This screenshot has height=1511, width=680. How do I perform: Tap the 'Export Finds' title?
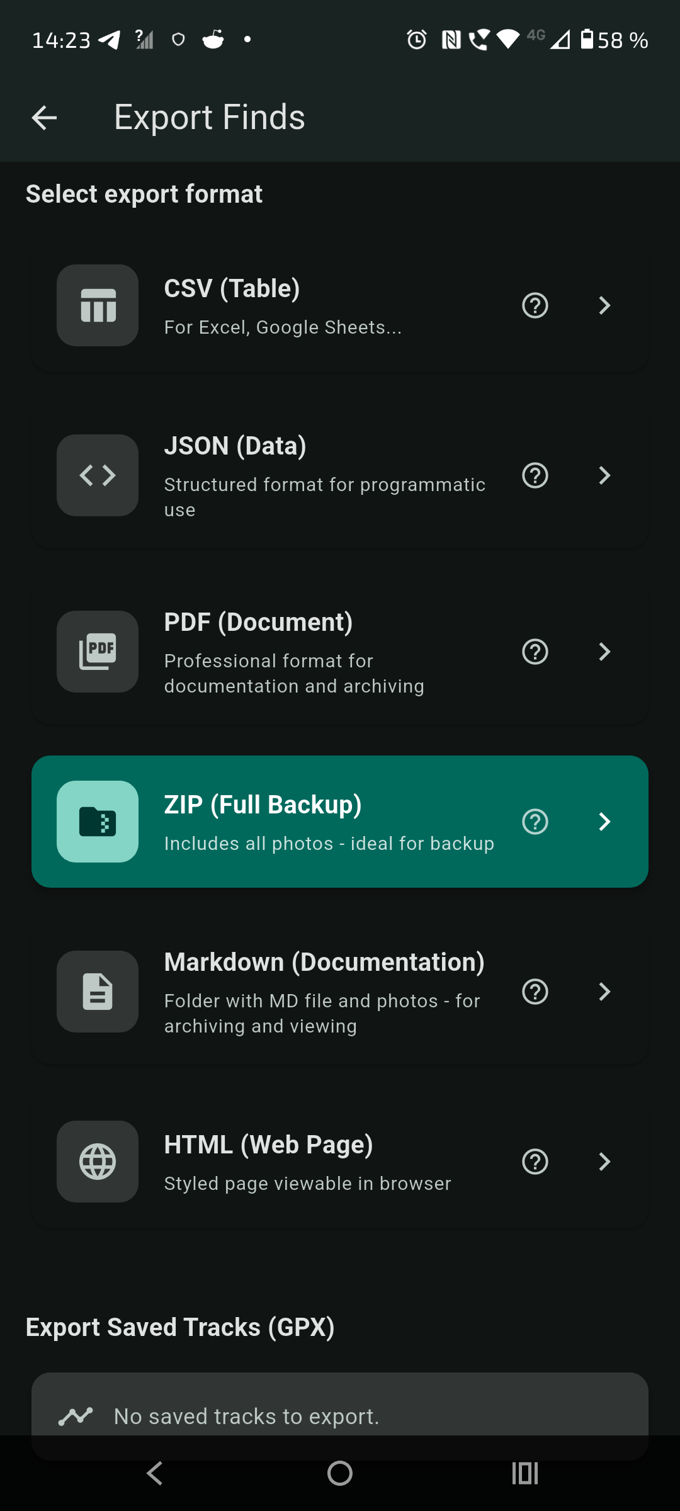[210, 118]
